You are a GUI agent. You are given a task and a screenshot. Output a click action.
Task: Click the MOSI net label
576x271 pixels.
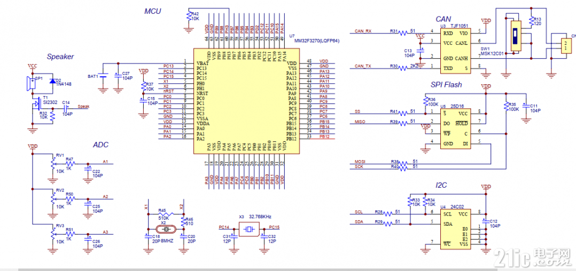[x=360, y=161]
